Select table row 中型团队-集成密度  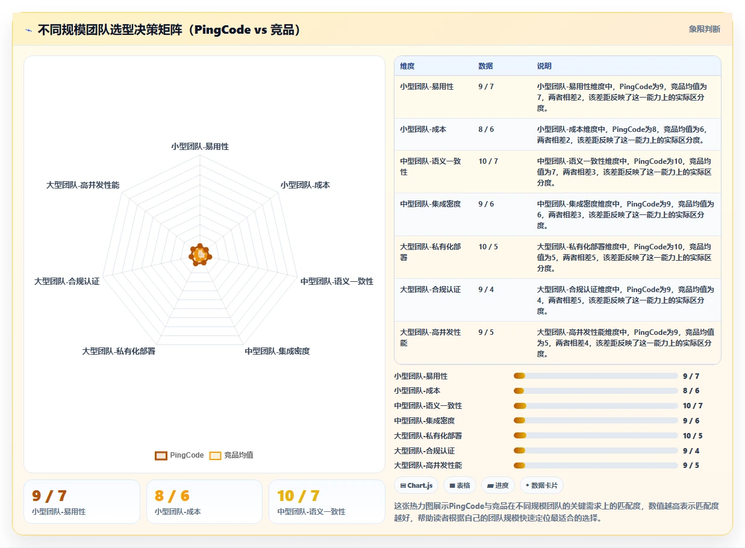[x=557, y=214]
